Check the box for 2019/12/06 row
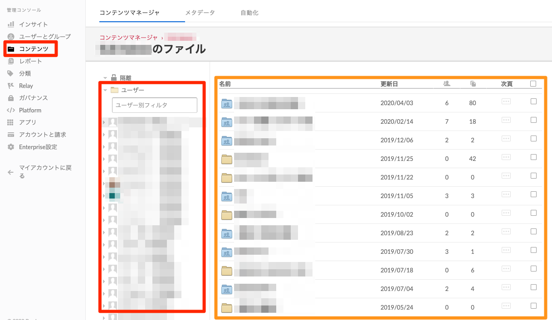Viewport: 552px width, 320px height. [x=533, y=138]
